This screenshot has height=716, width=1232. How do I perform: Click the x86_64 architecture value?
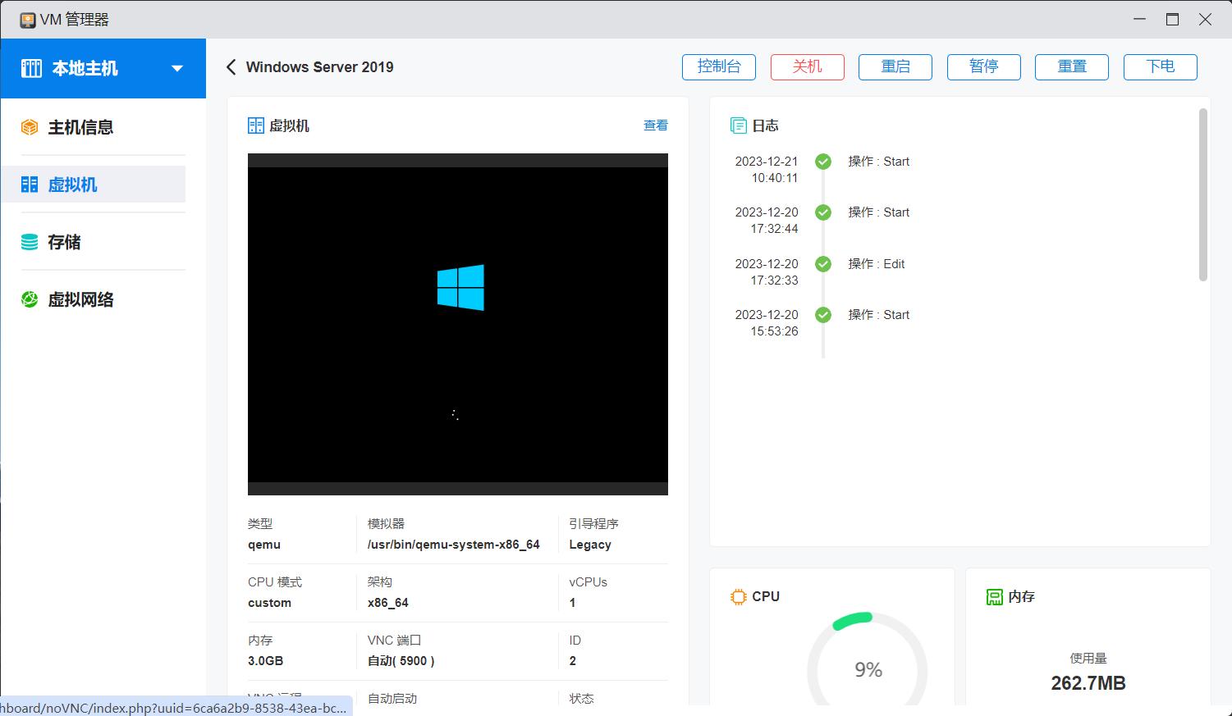388,603
